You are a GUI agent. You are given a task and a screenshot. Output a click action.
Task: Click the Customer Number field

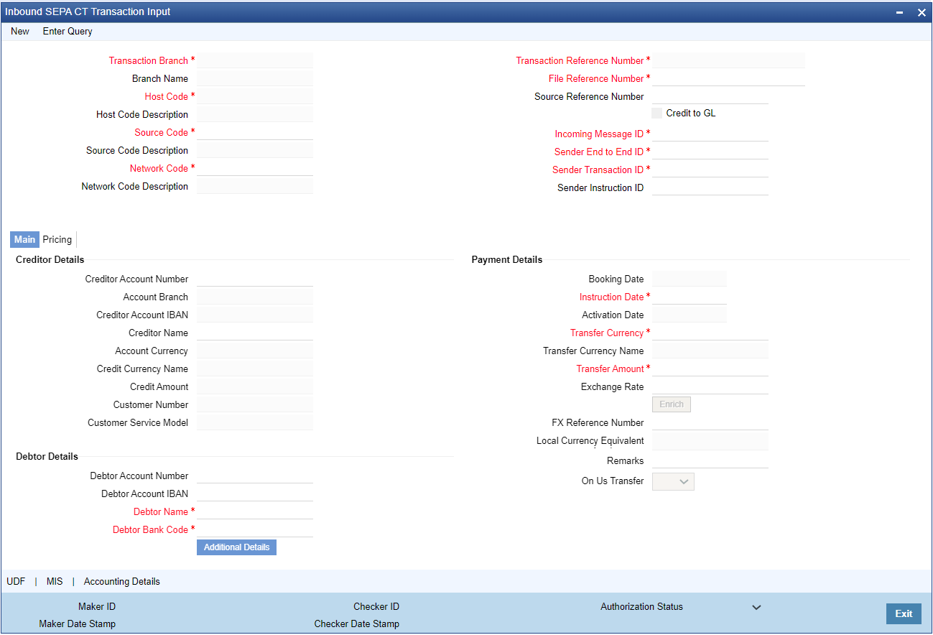[x=255, y=404]
